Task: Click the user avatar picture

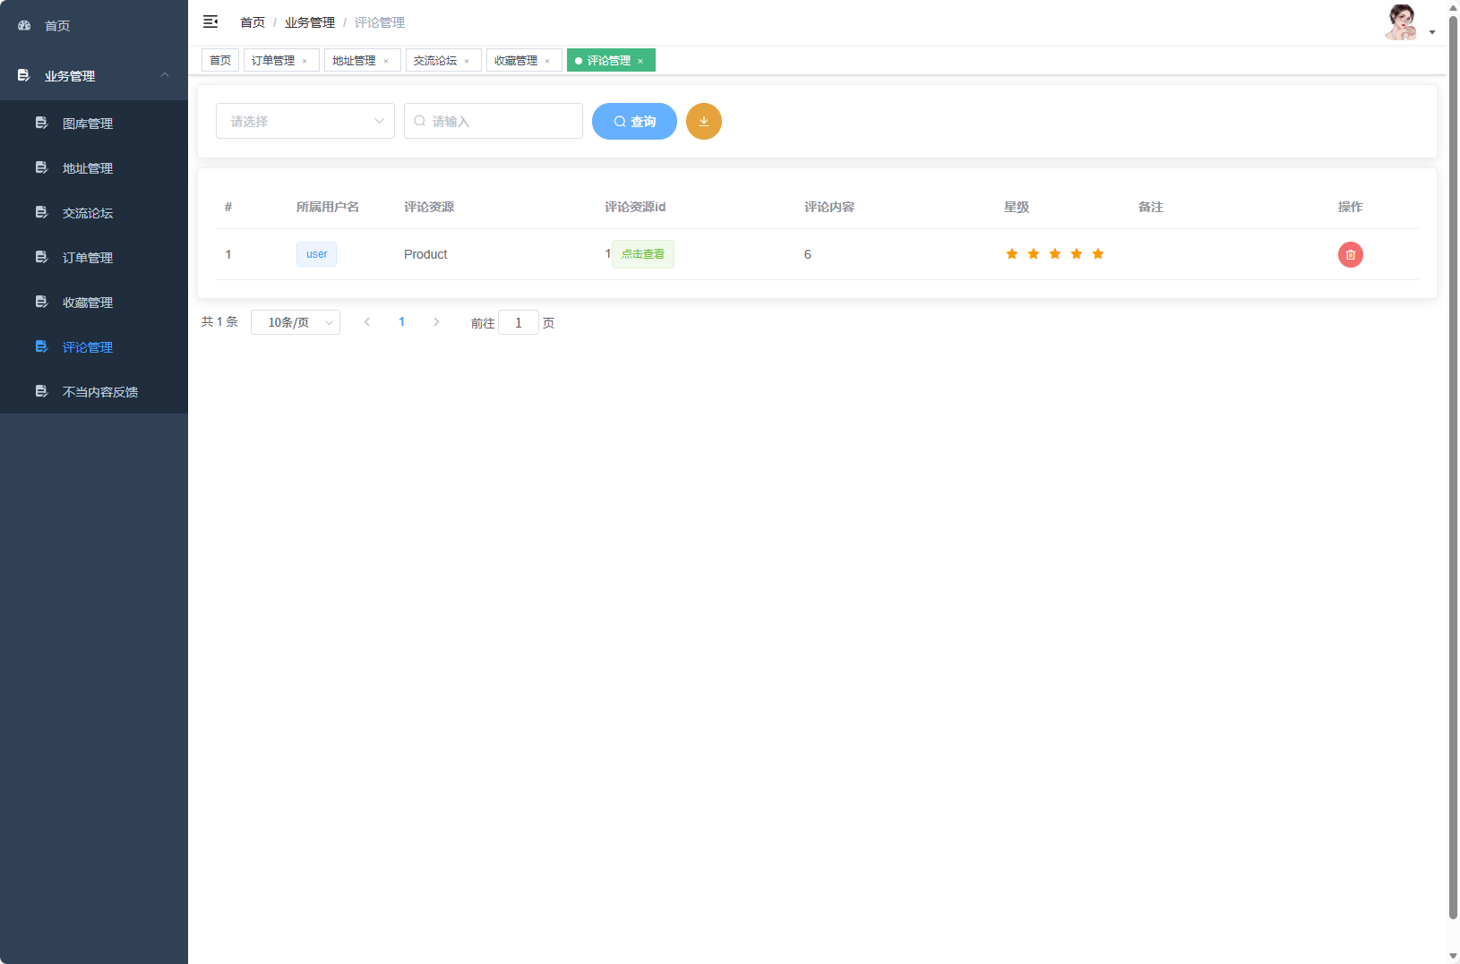Action: [x=1401, y=22]
